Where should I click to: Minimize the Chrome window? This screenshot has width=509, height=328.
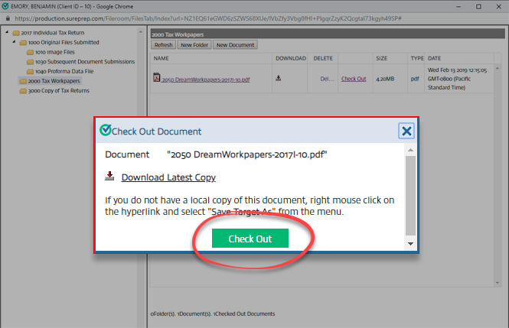click(x=458, y=6)
